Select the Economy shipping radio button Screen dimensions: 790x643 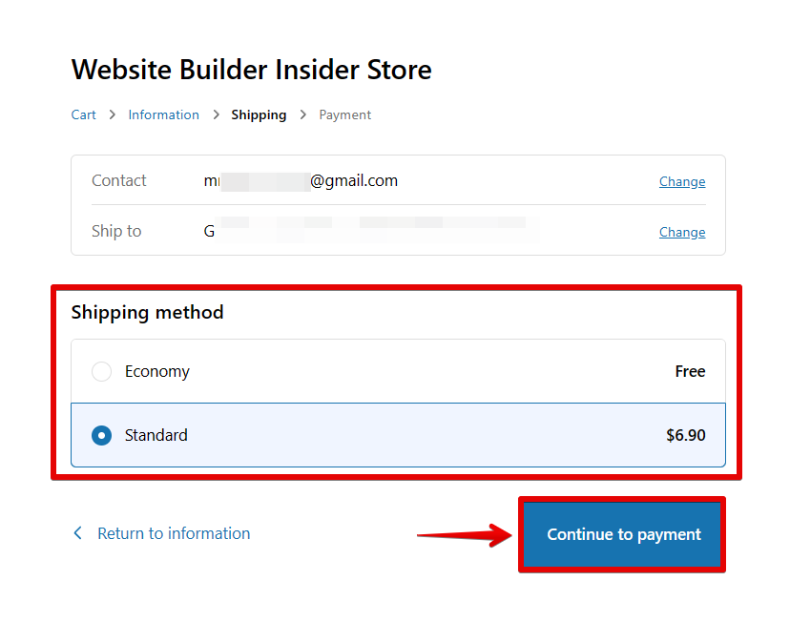(x=101, y=372)
